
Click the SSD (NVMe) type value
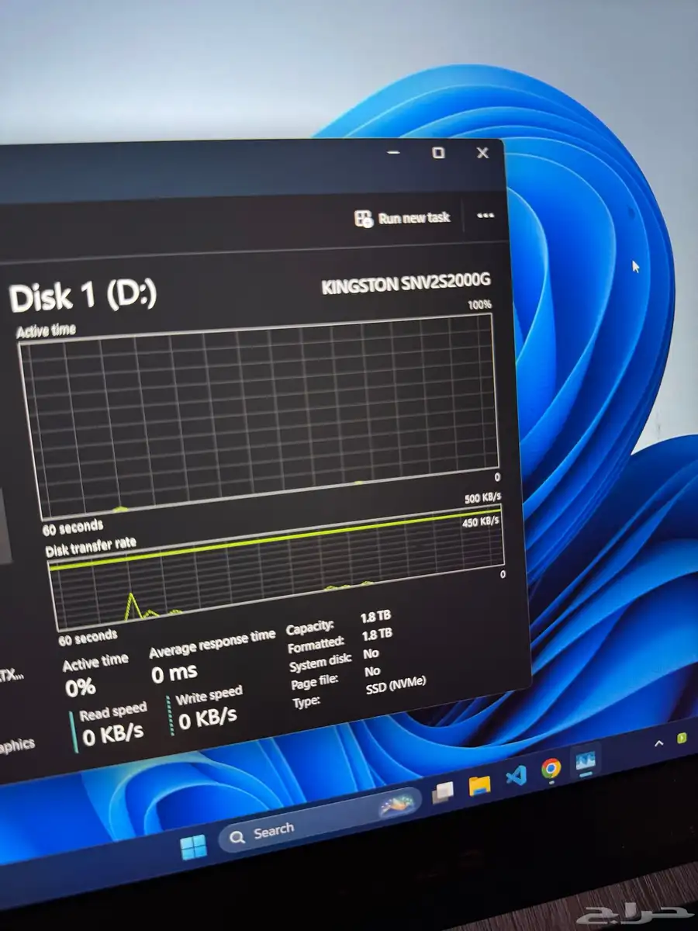tap(396, 686)
